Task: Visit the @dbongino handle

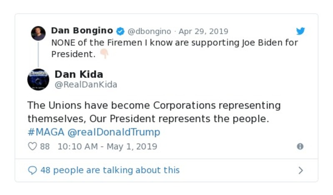Action: point(149,31)
